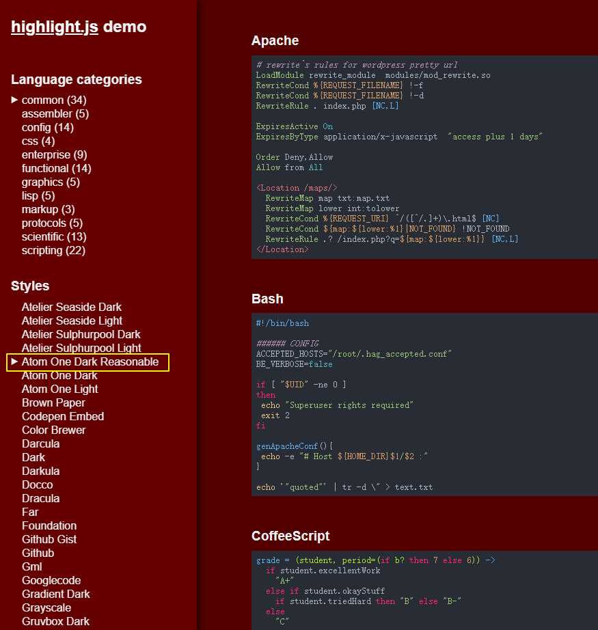598x630 pixels.
Task: Open the highlight.js homepage link
Action: [x=55, y=27]
